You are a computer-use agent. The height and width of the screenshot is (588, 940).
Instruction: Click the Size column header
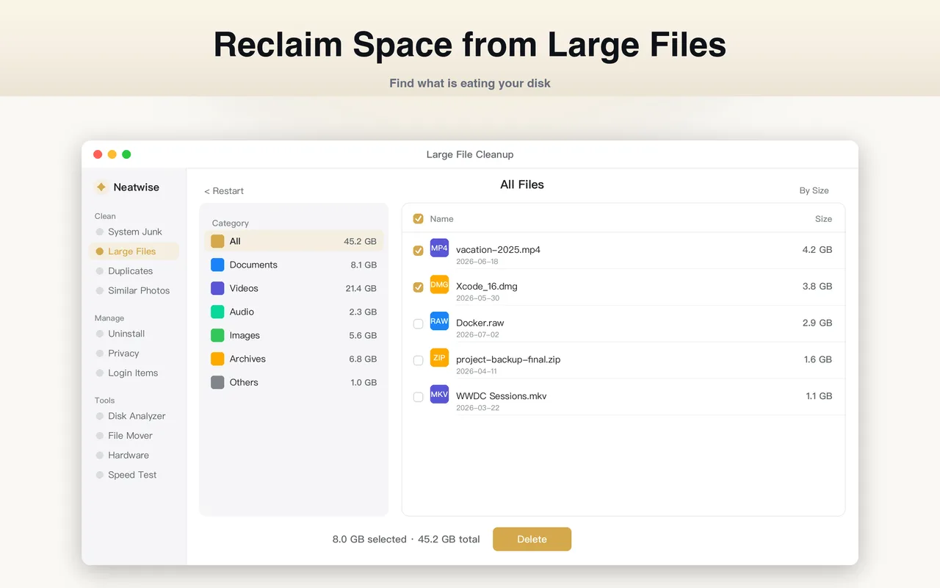point(823,219)
